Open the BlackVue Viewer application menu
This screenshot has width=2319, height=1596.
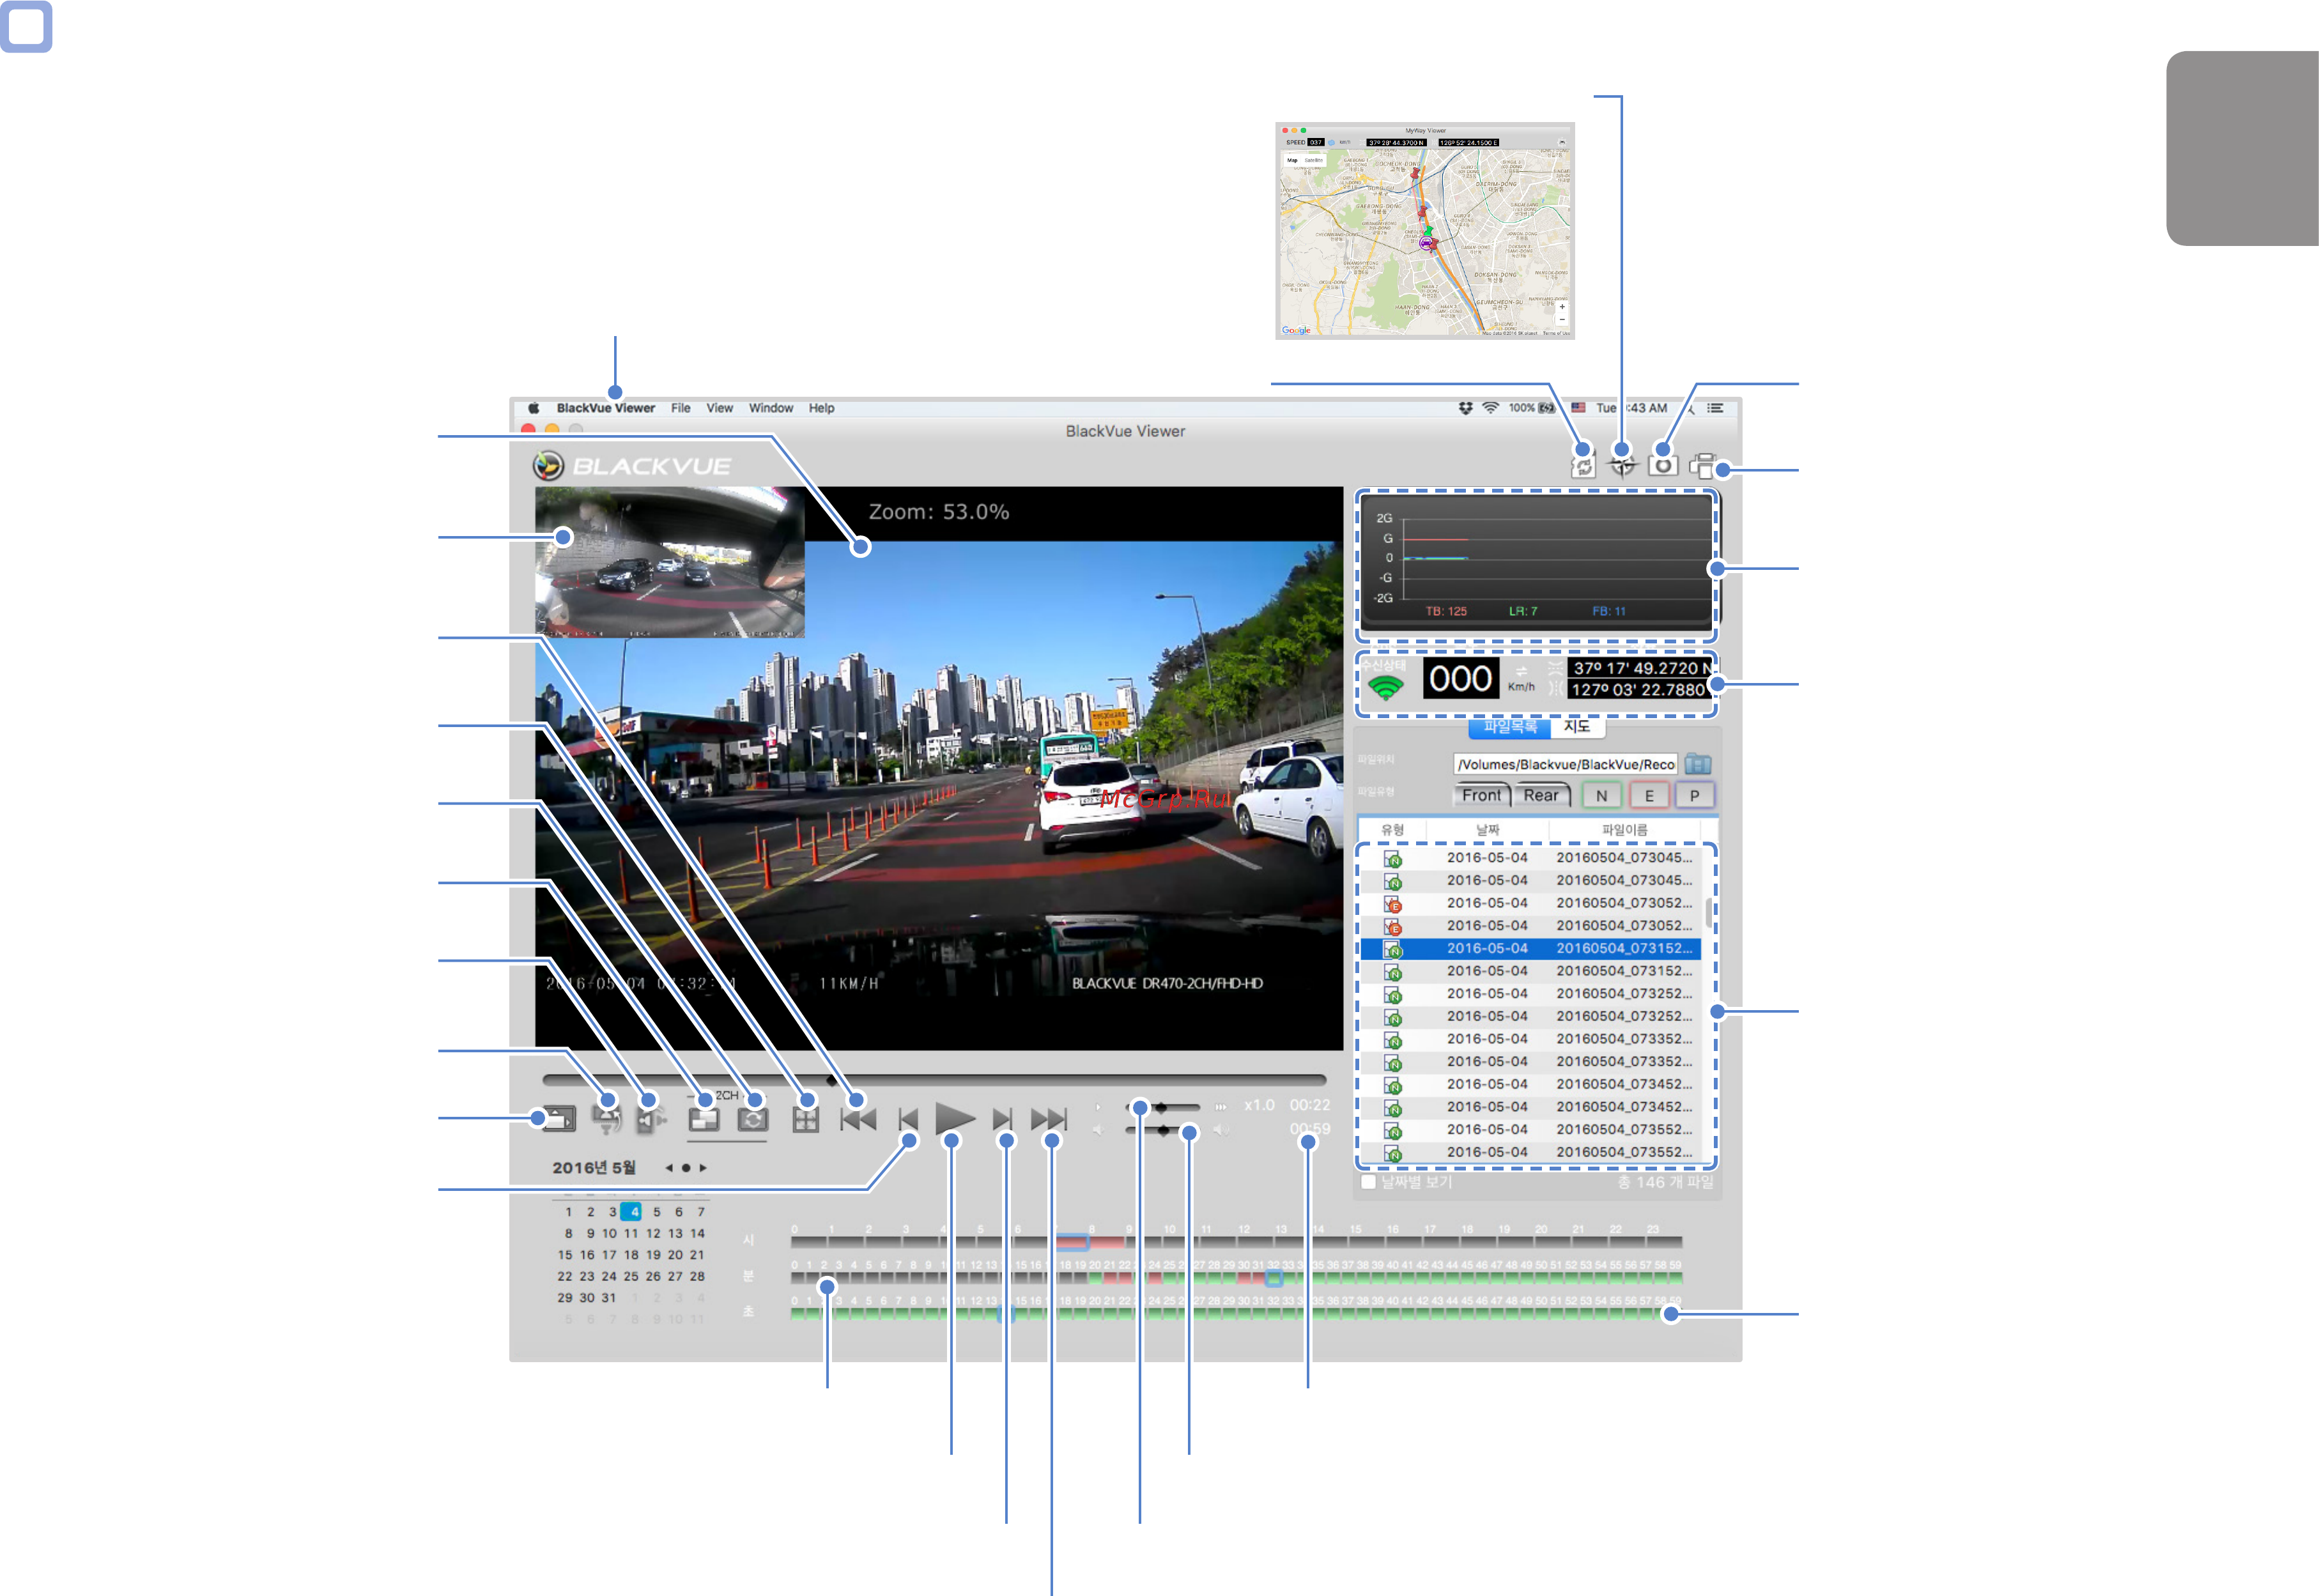[x=606, y=408]
